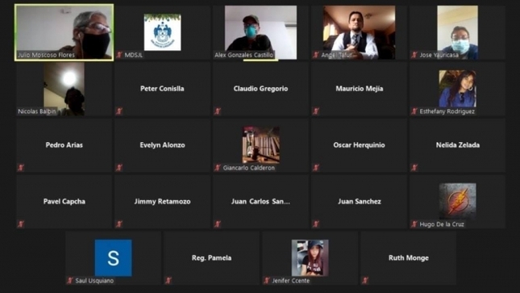The height and width of the screenshot is (293, 520).
Task: Click muted mic icon on Pedro Arias tile
Action: [21, 167]
